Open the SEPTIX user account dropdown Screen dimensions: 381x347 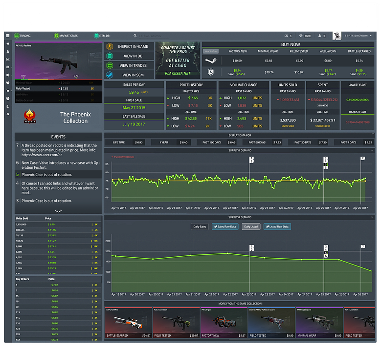pos(358,36)
